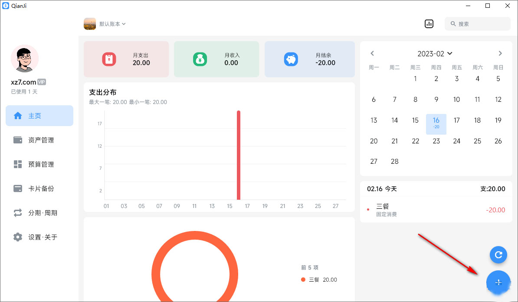The height and width of the screenshot is (302, 518).
Task: Click the red expense bar on day 16
Action: (x=239, y=155)
